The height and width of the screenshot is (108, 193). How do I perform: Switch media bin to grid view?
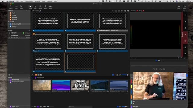(118, 107)
